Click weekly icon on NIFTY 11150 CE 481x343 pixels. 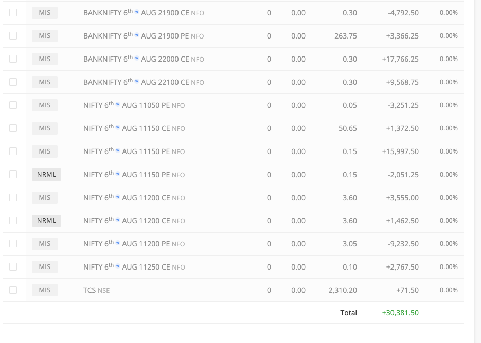tap(117, 127)
